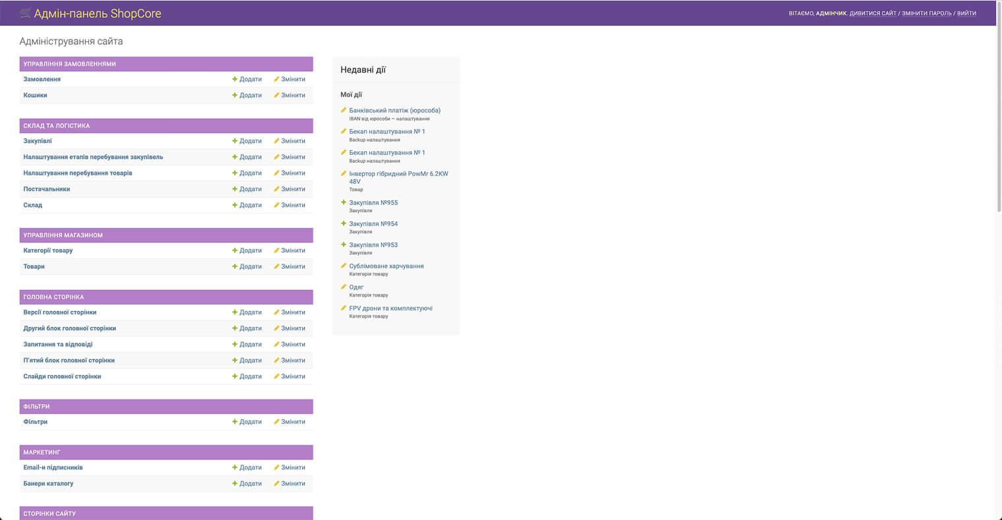Open the Маркетинг section header
This screenshot has height=520, width=1002.
tap(42, 452)
